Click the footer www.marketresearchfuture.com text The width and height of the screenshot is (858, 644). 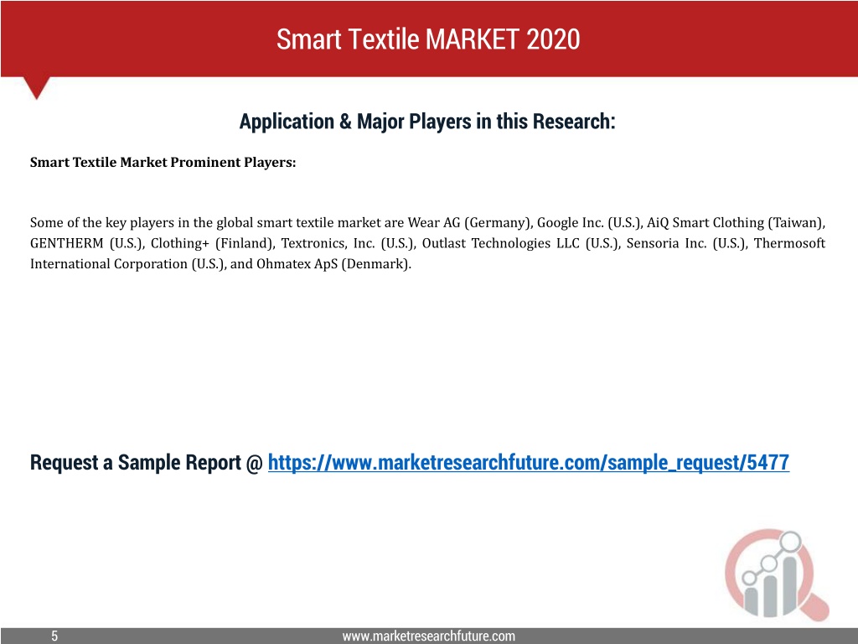428,636
